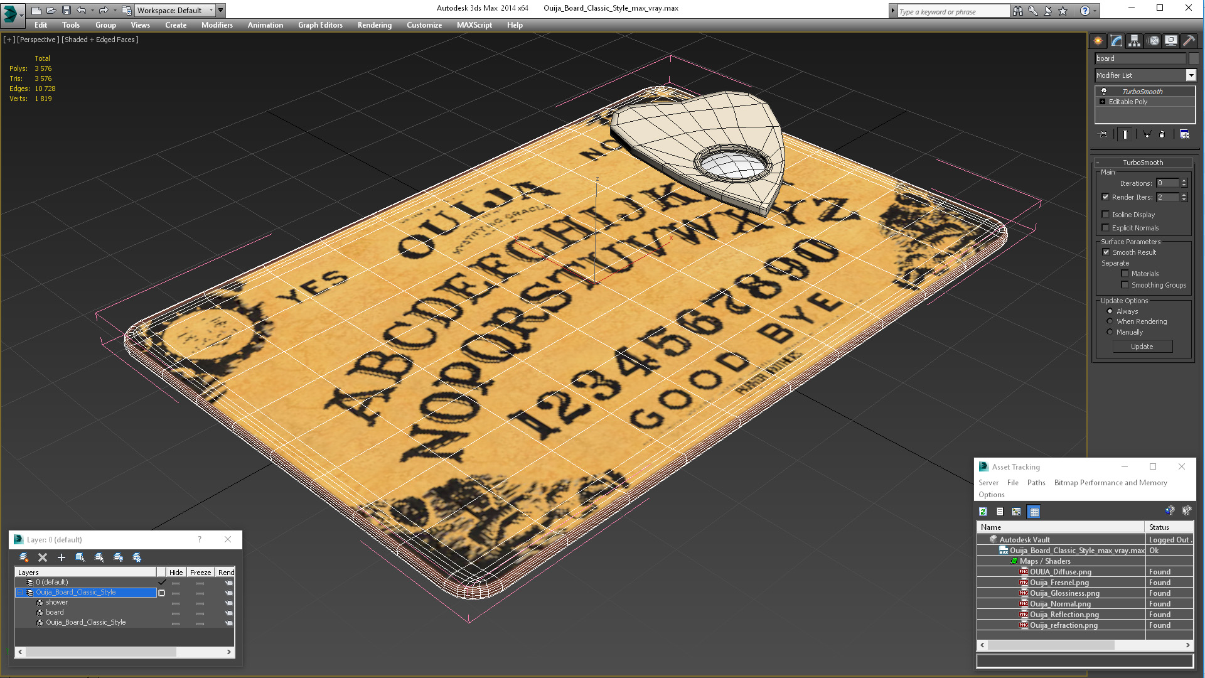
Task: Click the Vault help globe icon
Action: (x=1170, y=511)
